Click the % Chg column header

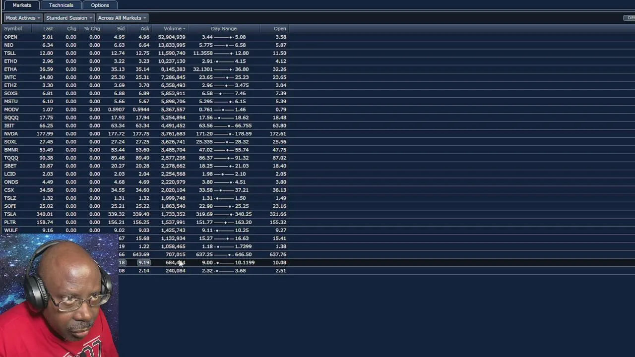[x=92, y=29]
